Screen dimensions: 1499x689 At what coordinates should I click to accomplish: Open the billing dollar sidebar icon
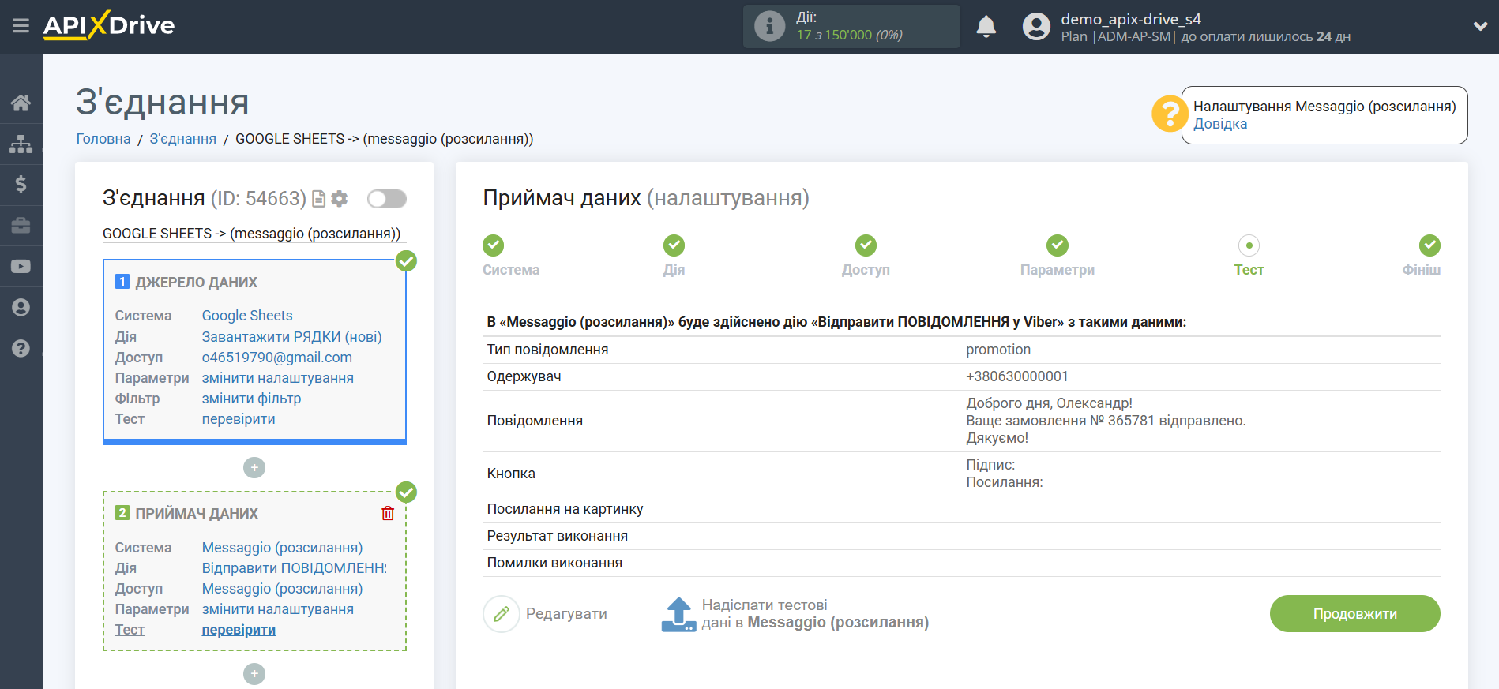click(x=21, y=185)
